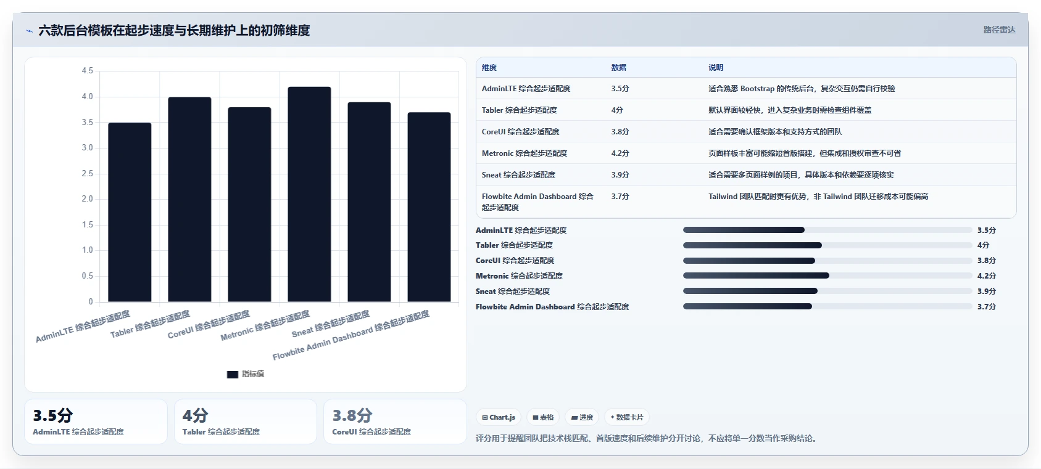Screen dimensions: 1041x469
Task: Click the 3.9分 value in the table
Action: [x=620, y=175]
